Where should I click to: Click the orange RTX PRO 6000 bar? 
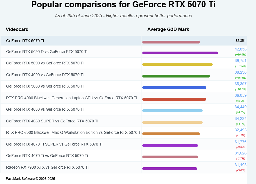(171, 134)
